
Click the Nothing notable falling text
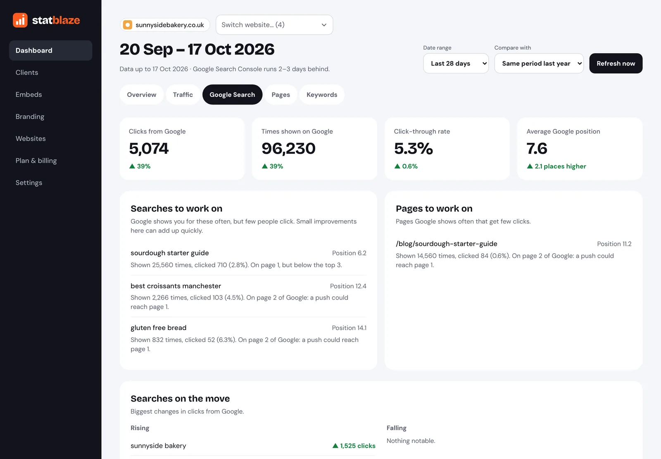[411, 441]
